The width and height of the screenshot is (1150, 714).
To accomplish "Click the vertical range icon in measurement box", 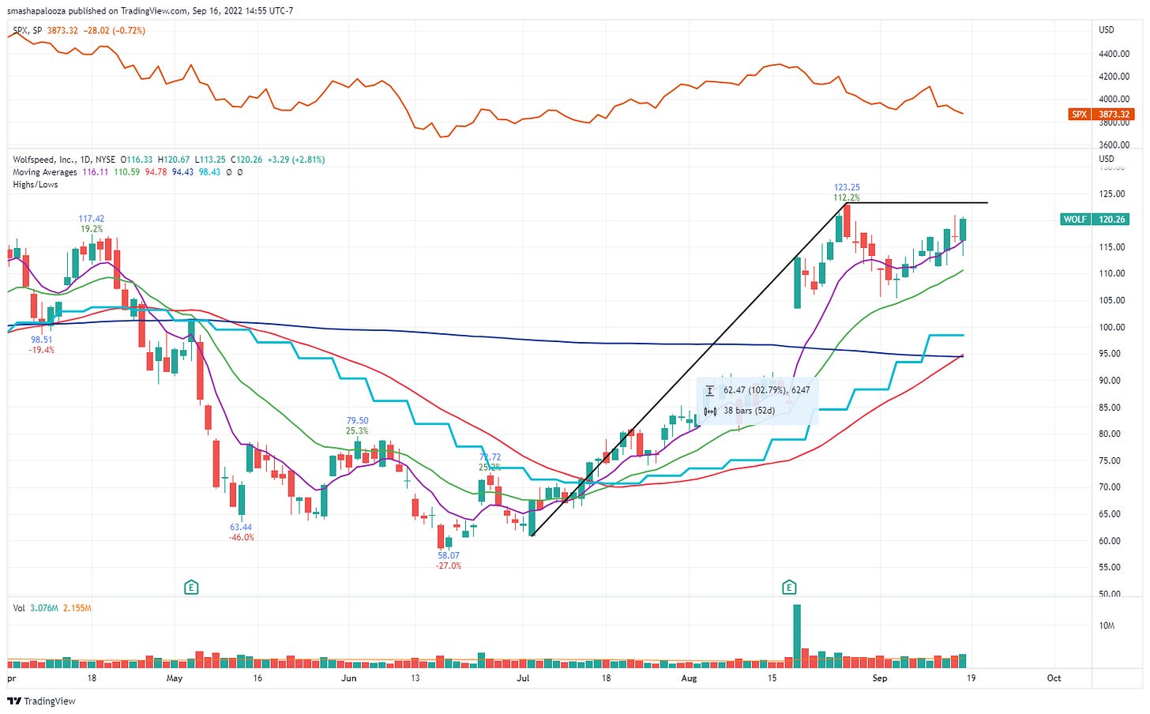I will tap(710, 390).
